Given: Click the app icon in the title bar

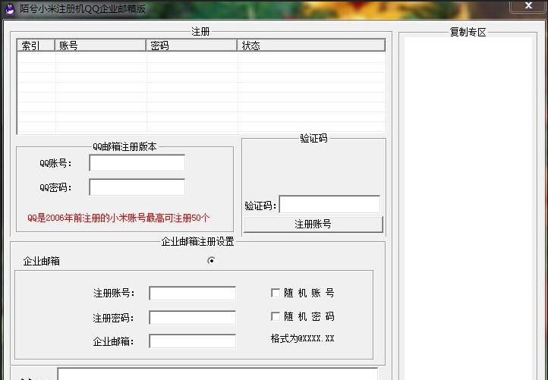Looking at the screenshot, I should [x=10, y=8].
